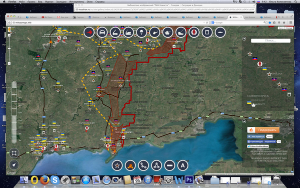Switch map to Спутник satellite view

tap(289, 28)
